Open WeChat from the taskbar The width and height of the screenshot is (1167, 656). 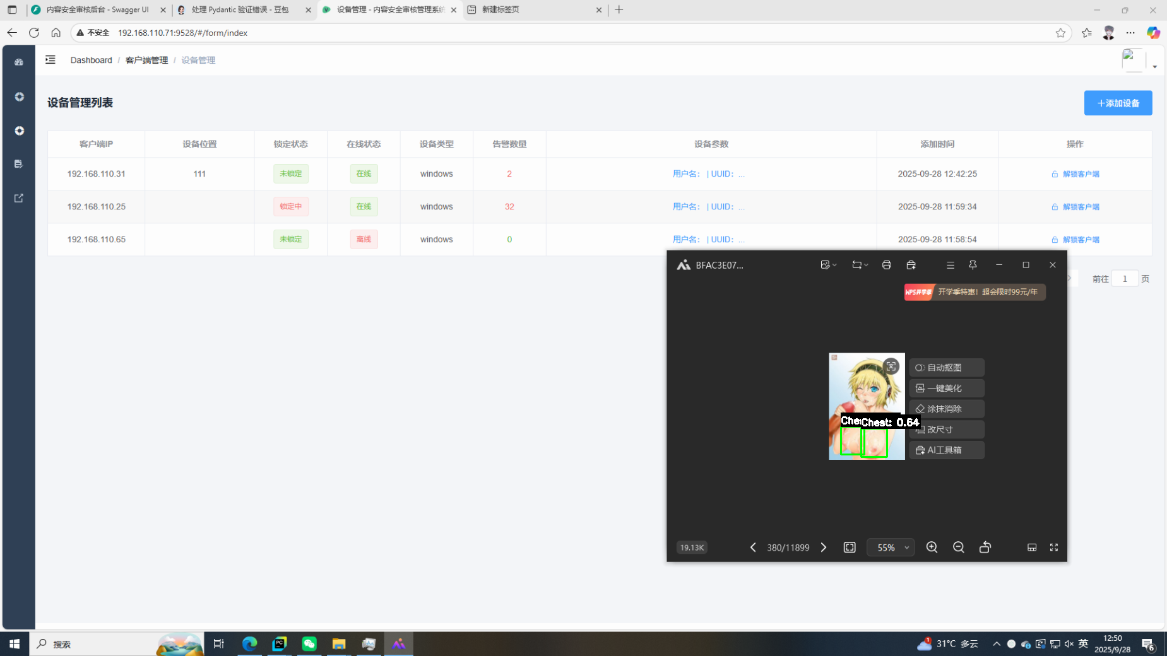pyautogui.click(x=309, y=643)
